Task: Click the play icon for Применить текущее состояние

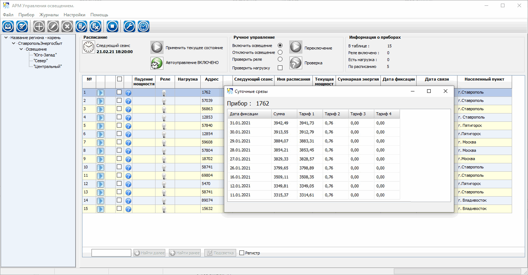Action: pyautogui.click(x=157, y=47)
